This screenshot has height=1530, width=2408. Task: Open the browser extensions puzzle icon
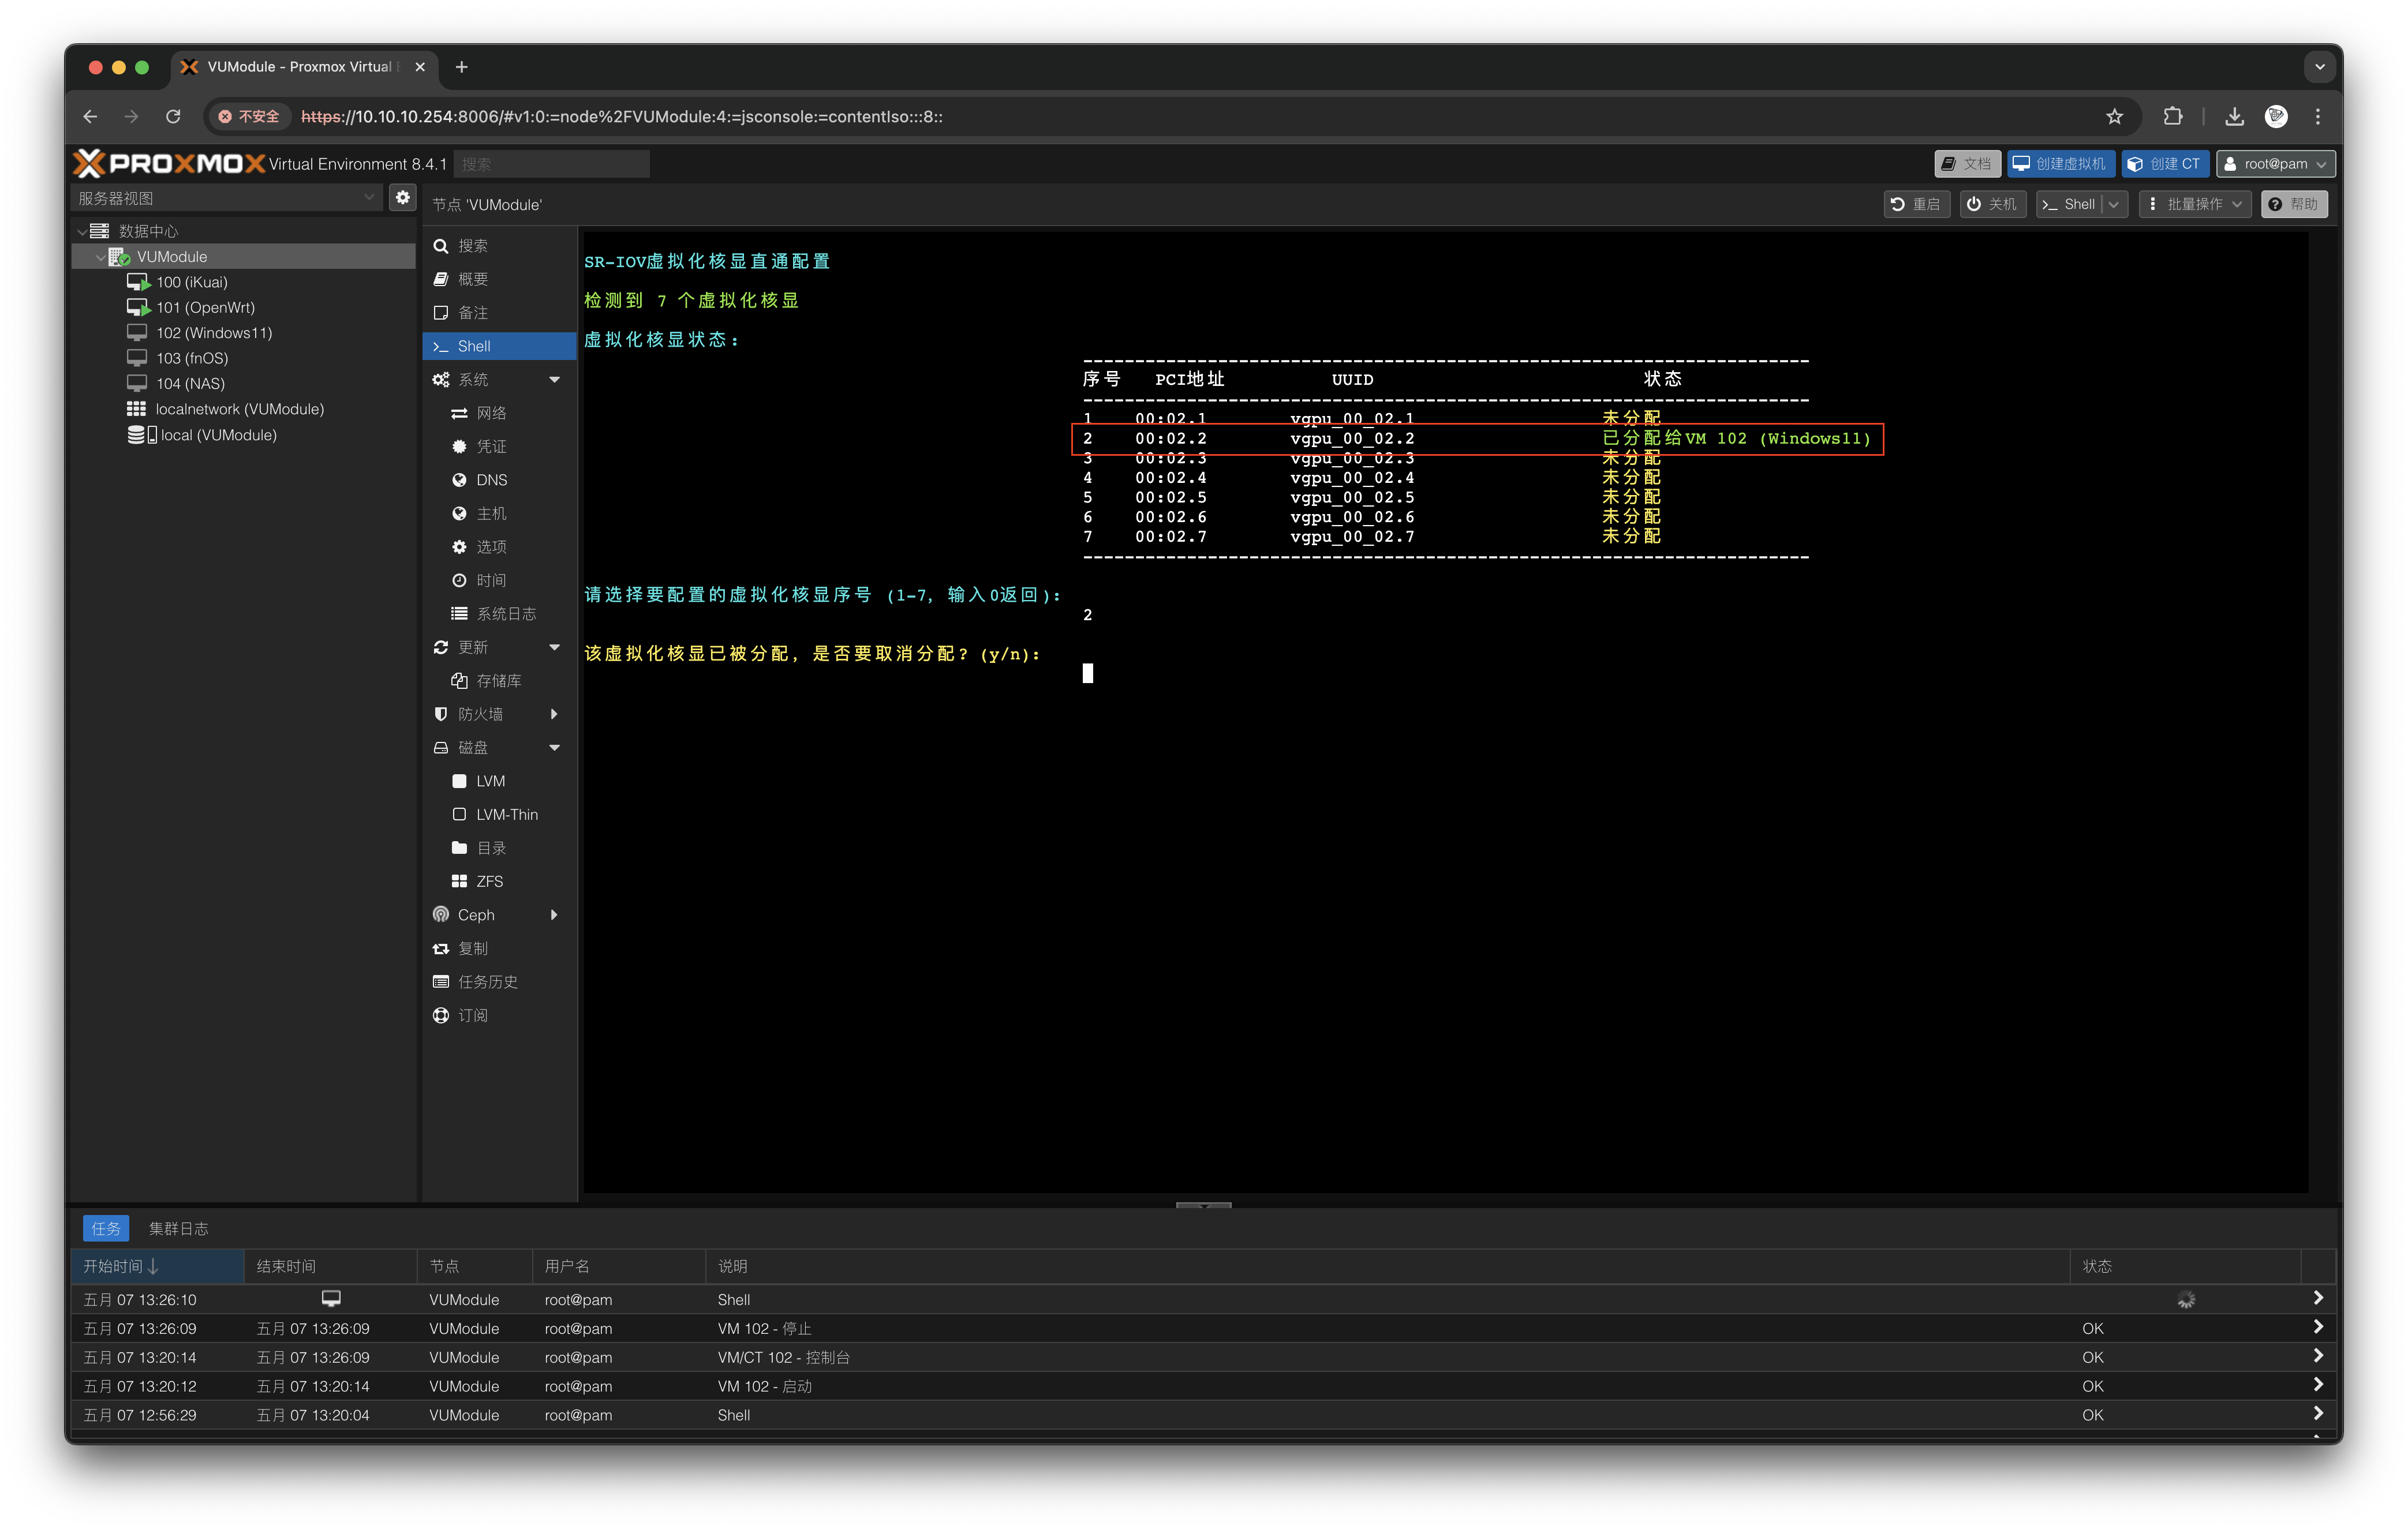tap(2172, 117)
